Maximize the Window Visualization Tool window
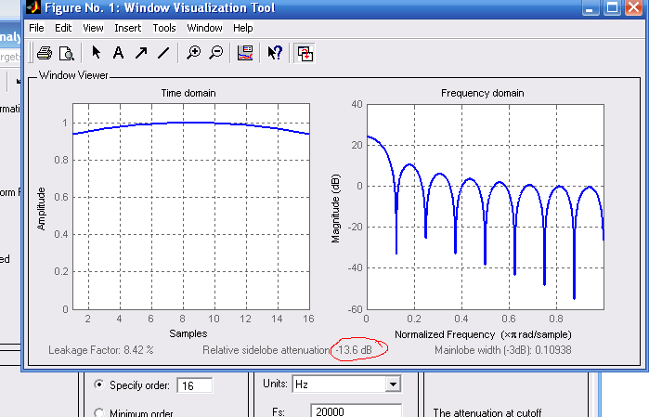This screenshot has width=649, height=417. (x=612, y=7)
